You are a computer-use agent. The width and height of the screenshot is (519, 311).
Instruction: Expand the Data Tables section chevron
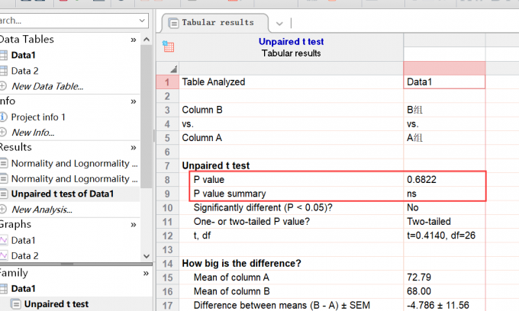pos(134,40)
